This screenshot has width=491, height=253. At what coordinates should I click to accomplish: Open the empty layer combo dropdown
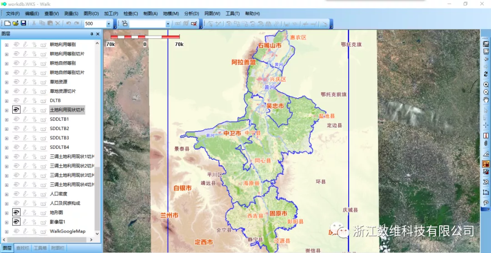tap(168, 24)
